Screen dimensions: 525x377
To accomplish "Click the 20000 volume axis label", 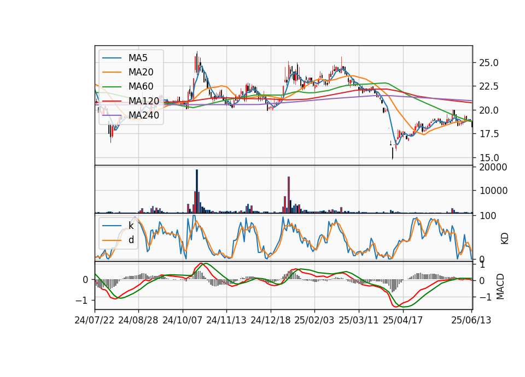I will click(x=493, y=167).
